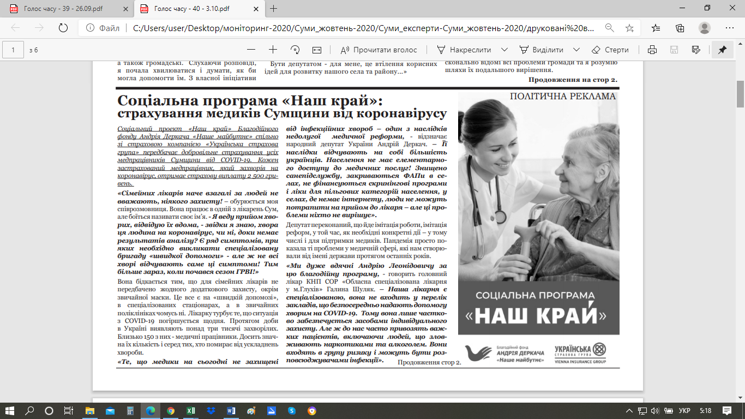Open browser Settings and more menu
The width and height of the screenshot is (745, 419).
(730, 28)
